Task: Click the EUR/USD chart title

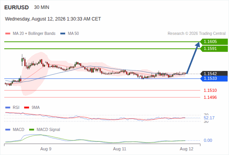Action: (x=17, y=7)
